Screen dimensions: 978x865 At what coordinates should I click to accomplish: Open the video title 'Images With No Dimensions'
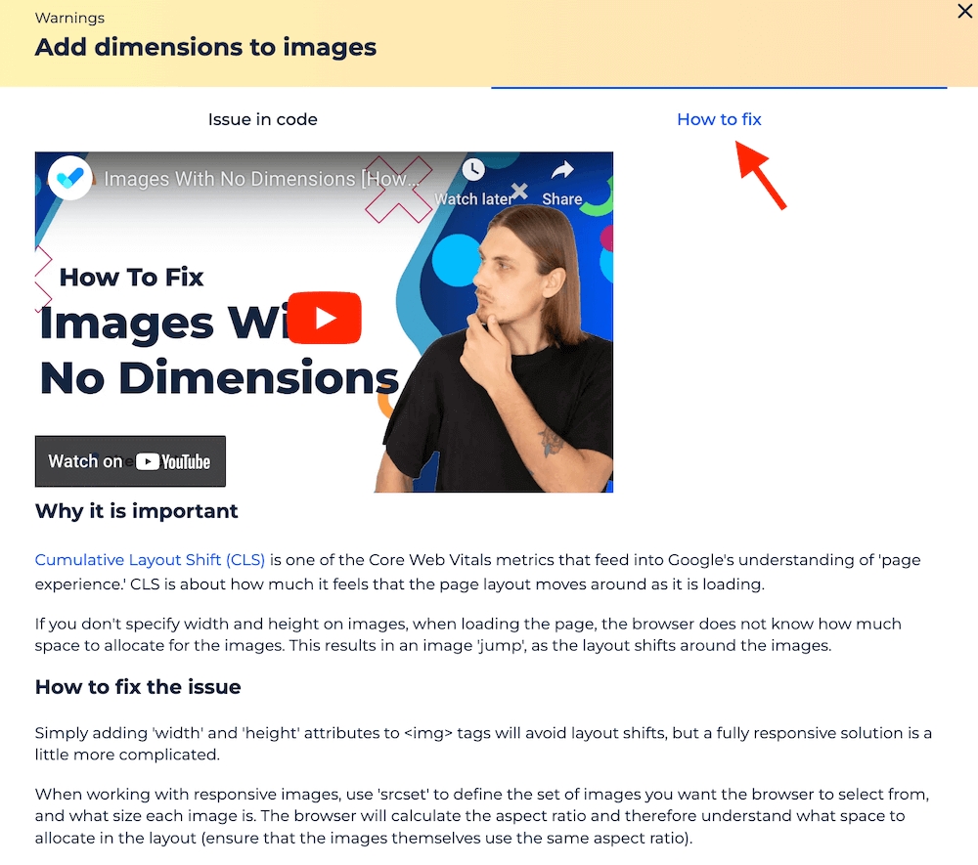point(261,179)
